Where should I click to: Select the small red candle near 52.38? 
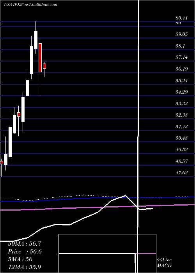19,114
